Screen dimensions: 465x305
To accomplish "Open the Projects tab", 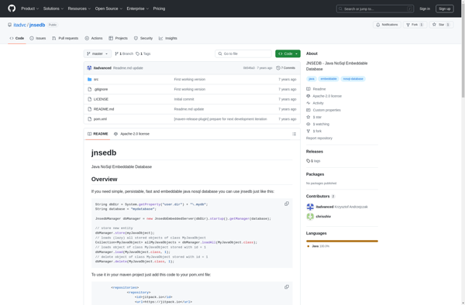I will (x=118, y=38).
